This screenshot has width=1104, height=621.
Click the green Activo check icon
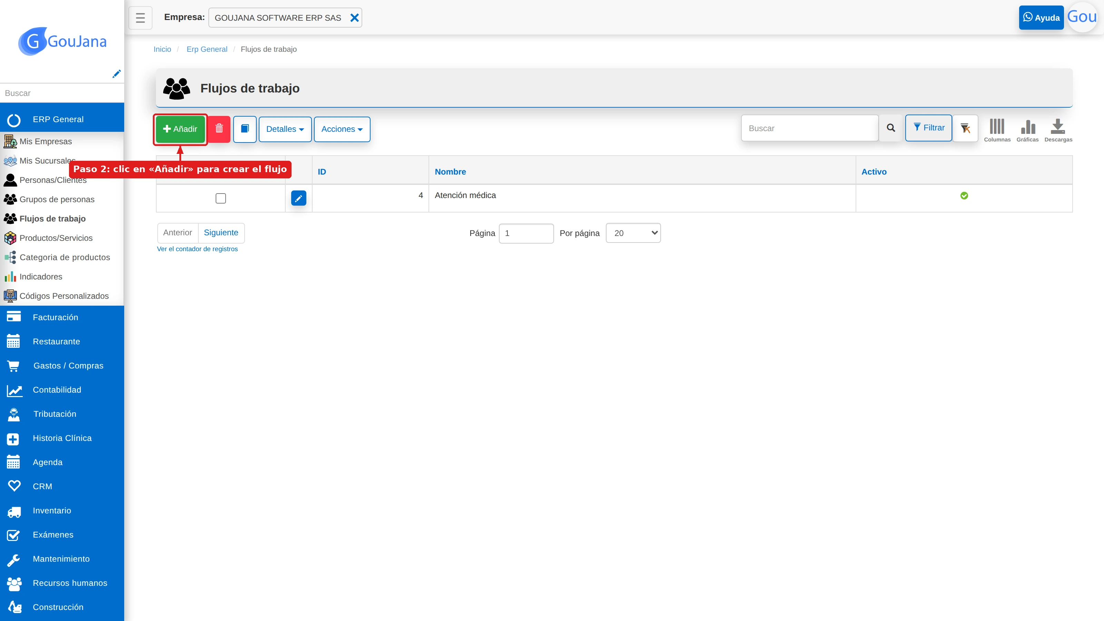pyautogui.click(x=964, y=195)
